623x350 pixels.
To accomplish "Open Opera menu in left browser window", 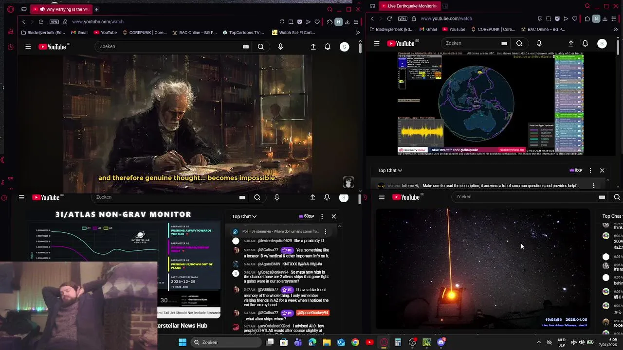I will point(11,9).
